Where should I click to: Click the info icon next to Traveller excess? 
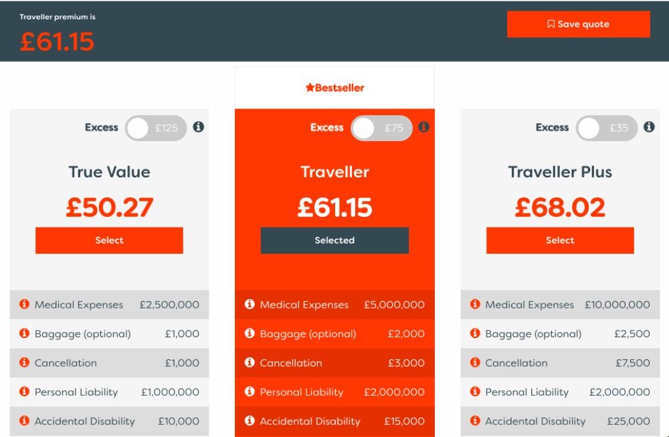tap(423, 127)
